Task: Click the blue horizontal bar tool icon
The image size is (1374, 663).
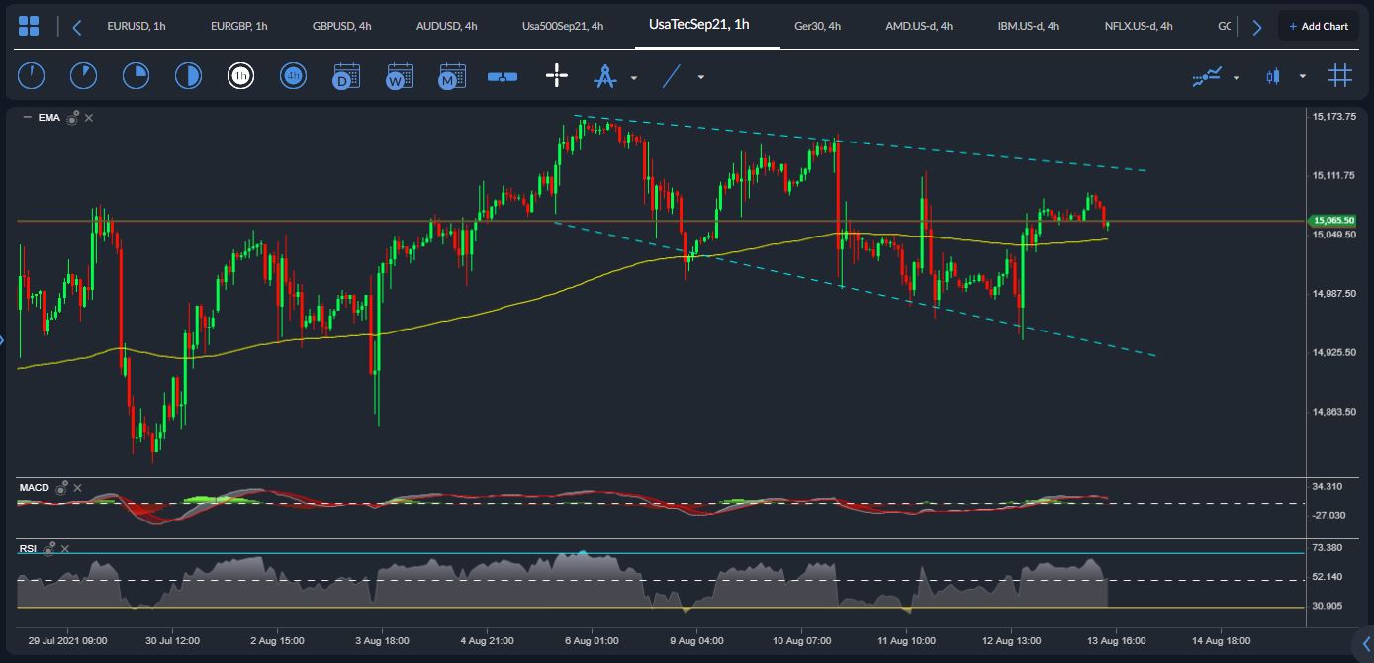Action: point(503,76)
